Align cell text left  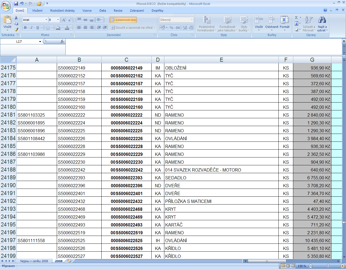[x=79, y=28]
